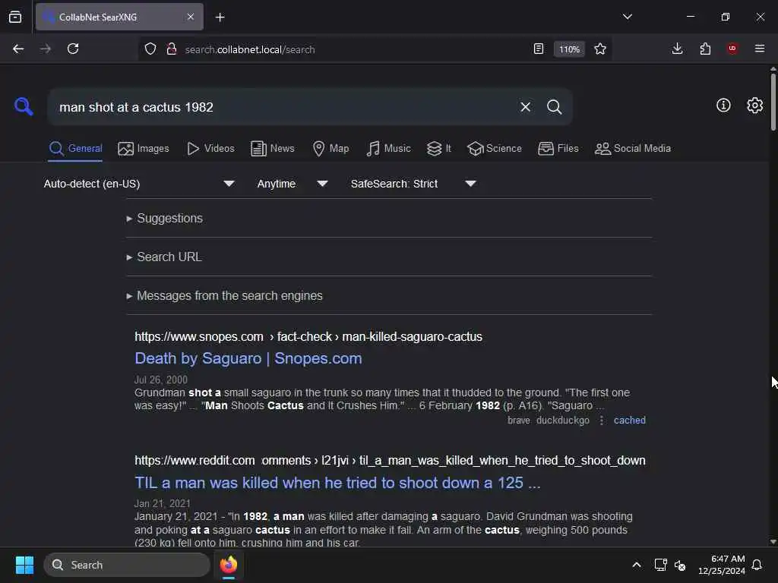The height and width of the screenshot is (583, 778).
Task: Show hidden system tray icons
Action: coord(637,565)
